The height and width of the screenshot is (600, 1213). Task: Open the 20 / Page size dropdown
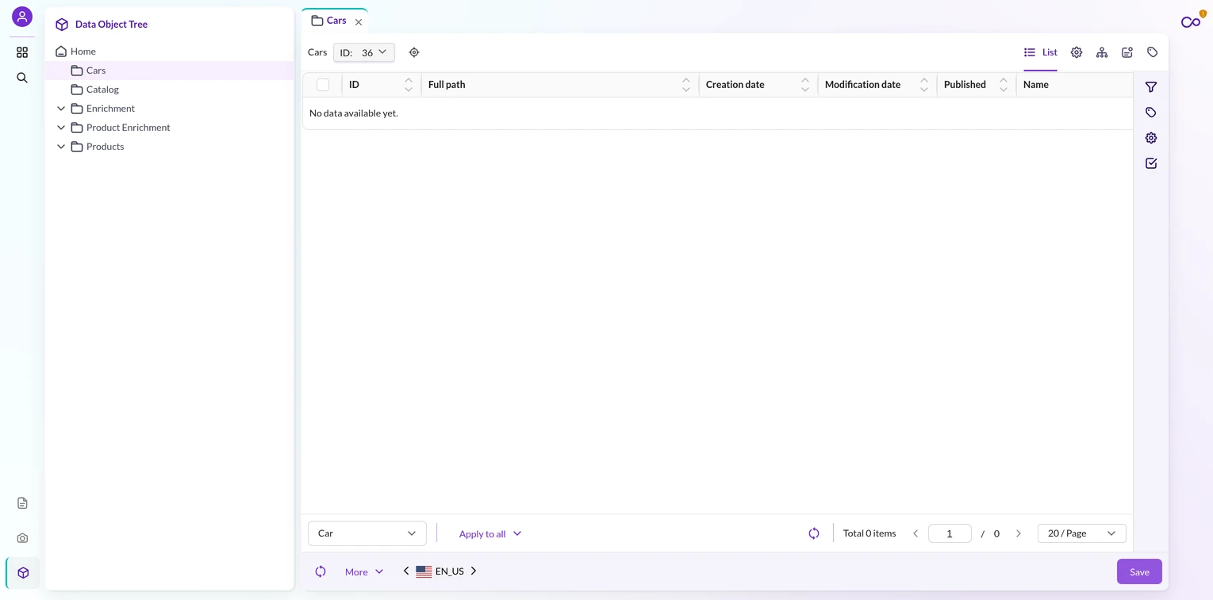point(1082,533)
